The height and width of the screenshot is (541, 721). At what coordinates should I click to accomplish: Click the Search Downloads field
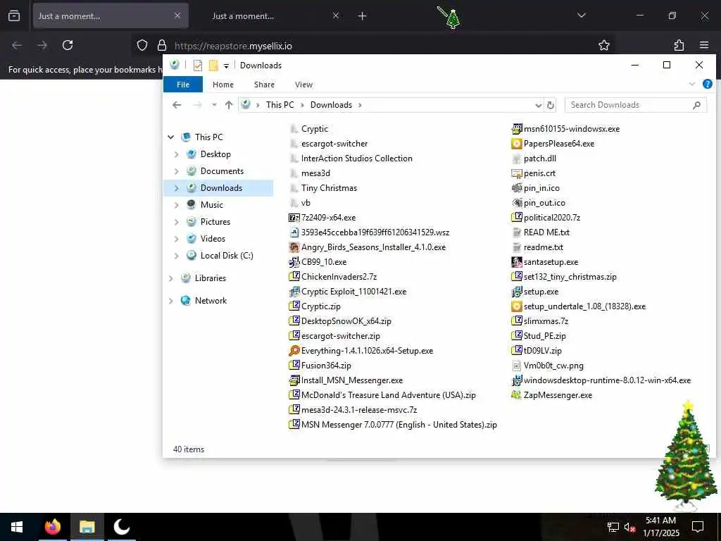635,105
